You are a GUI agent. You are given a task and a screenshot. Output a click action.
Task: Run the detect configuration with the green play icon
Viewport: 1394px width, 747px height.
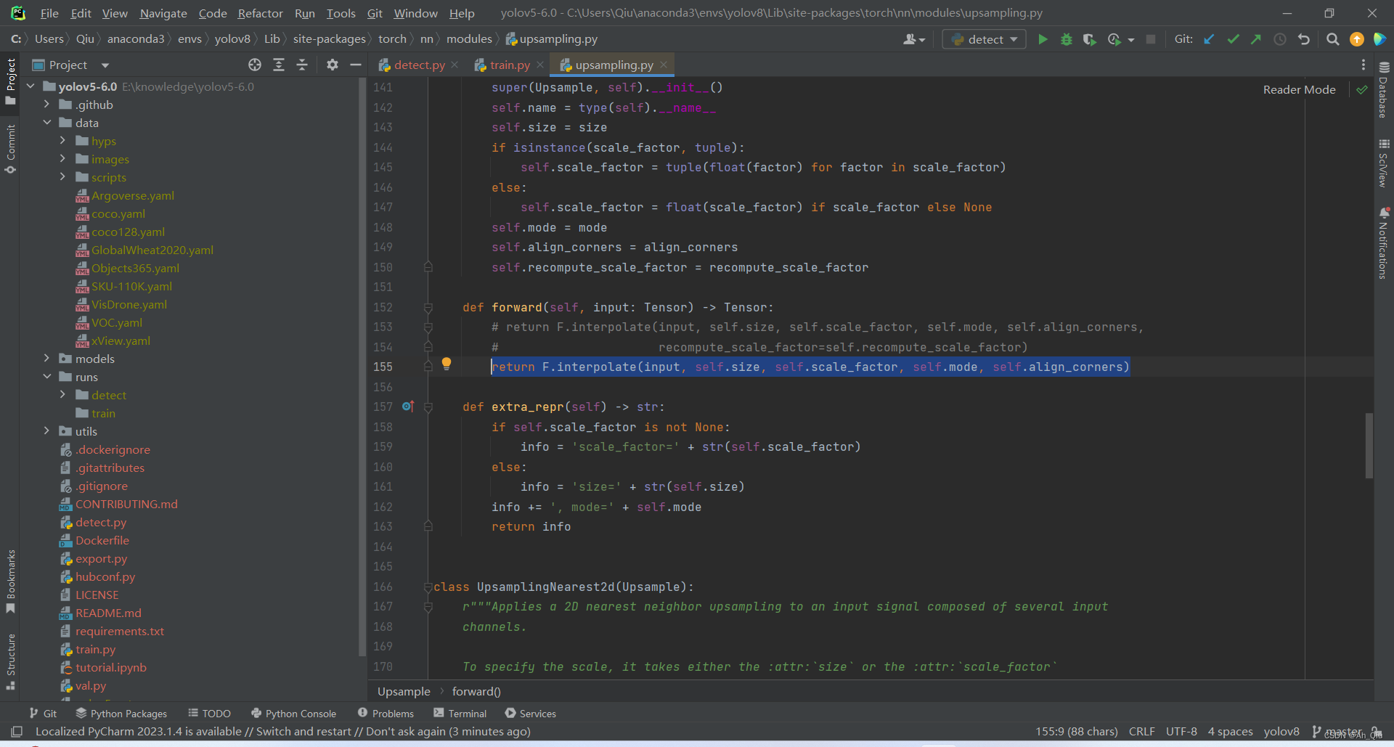(x=1042, y=39)
